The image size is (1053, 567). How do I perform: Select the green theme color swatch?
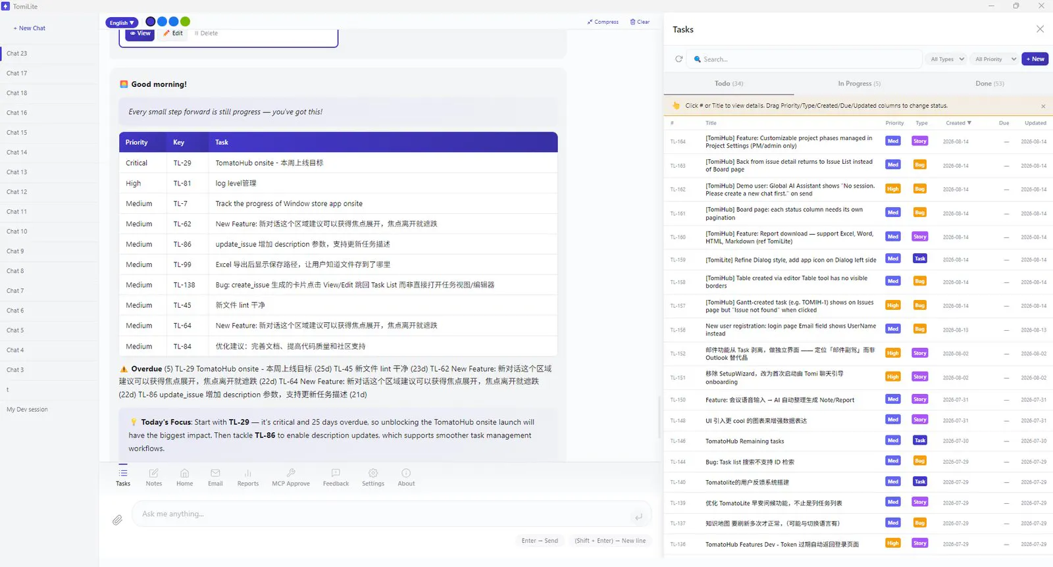pyautogui.click(x=186, y=22)
